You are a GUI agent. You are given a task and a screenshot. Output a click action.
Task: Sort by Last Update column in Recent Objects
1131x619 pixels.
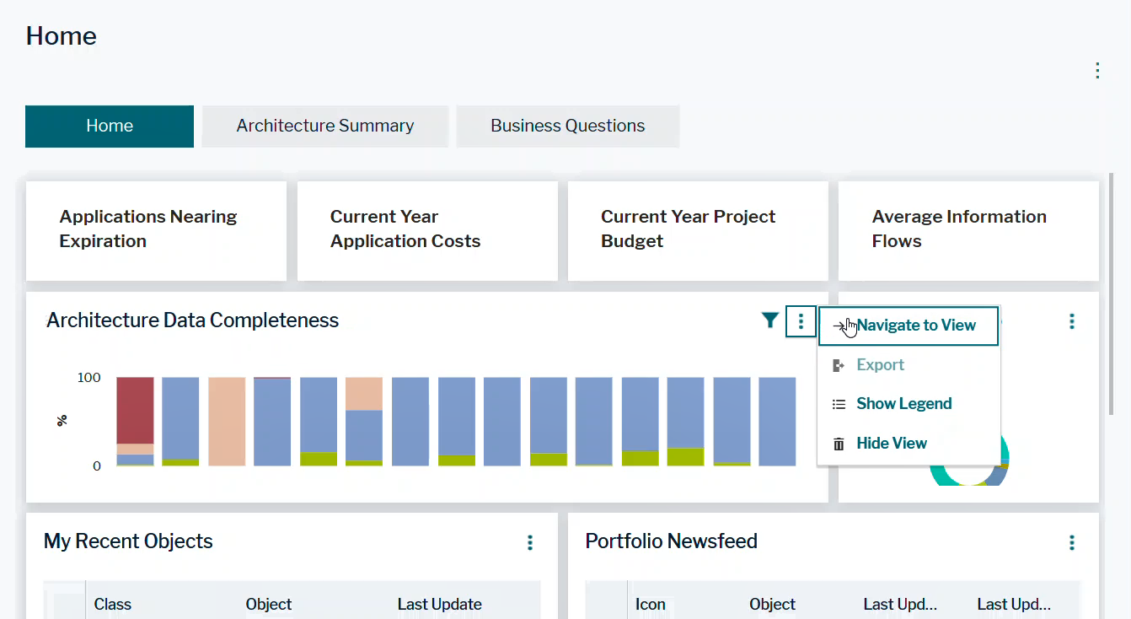[x=439, y=605]
